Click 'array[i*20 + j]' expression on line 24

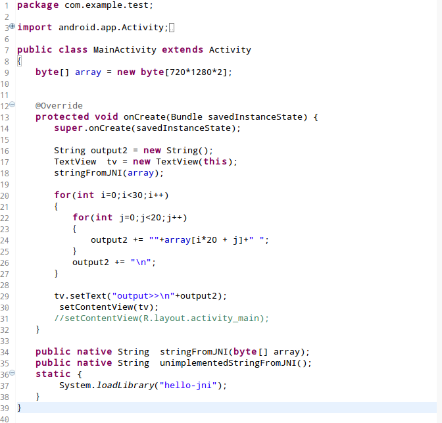(203, 240)
